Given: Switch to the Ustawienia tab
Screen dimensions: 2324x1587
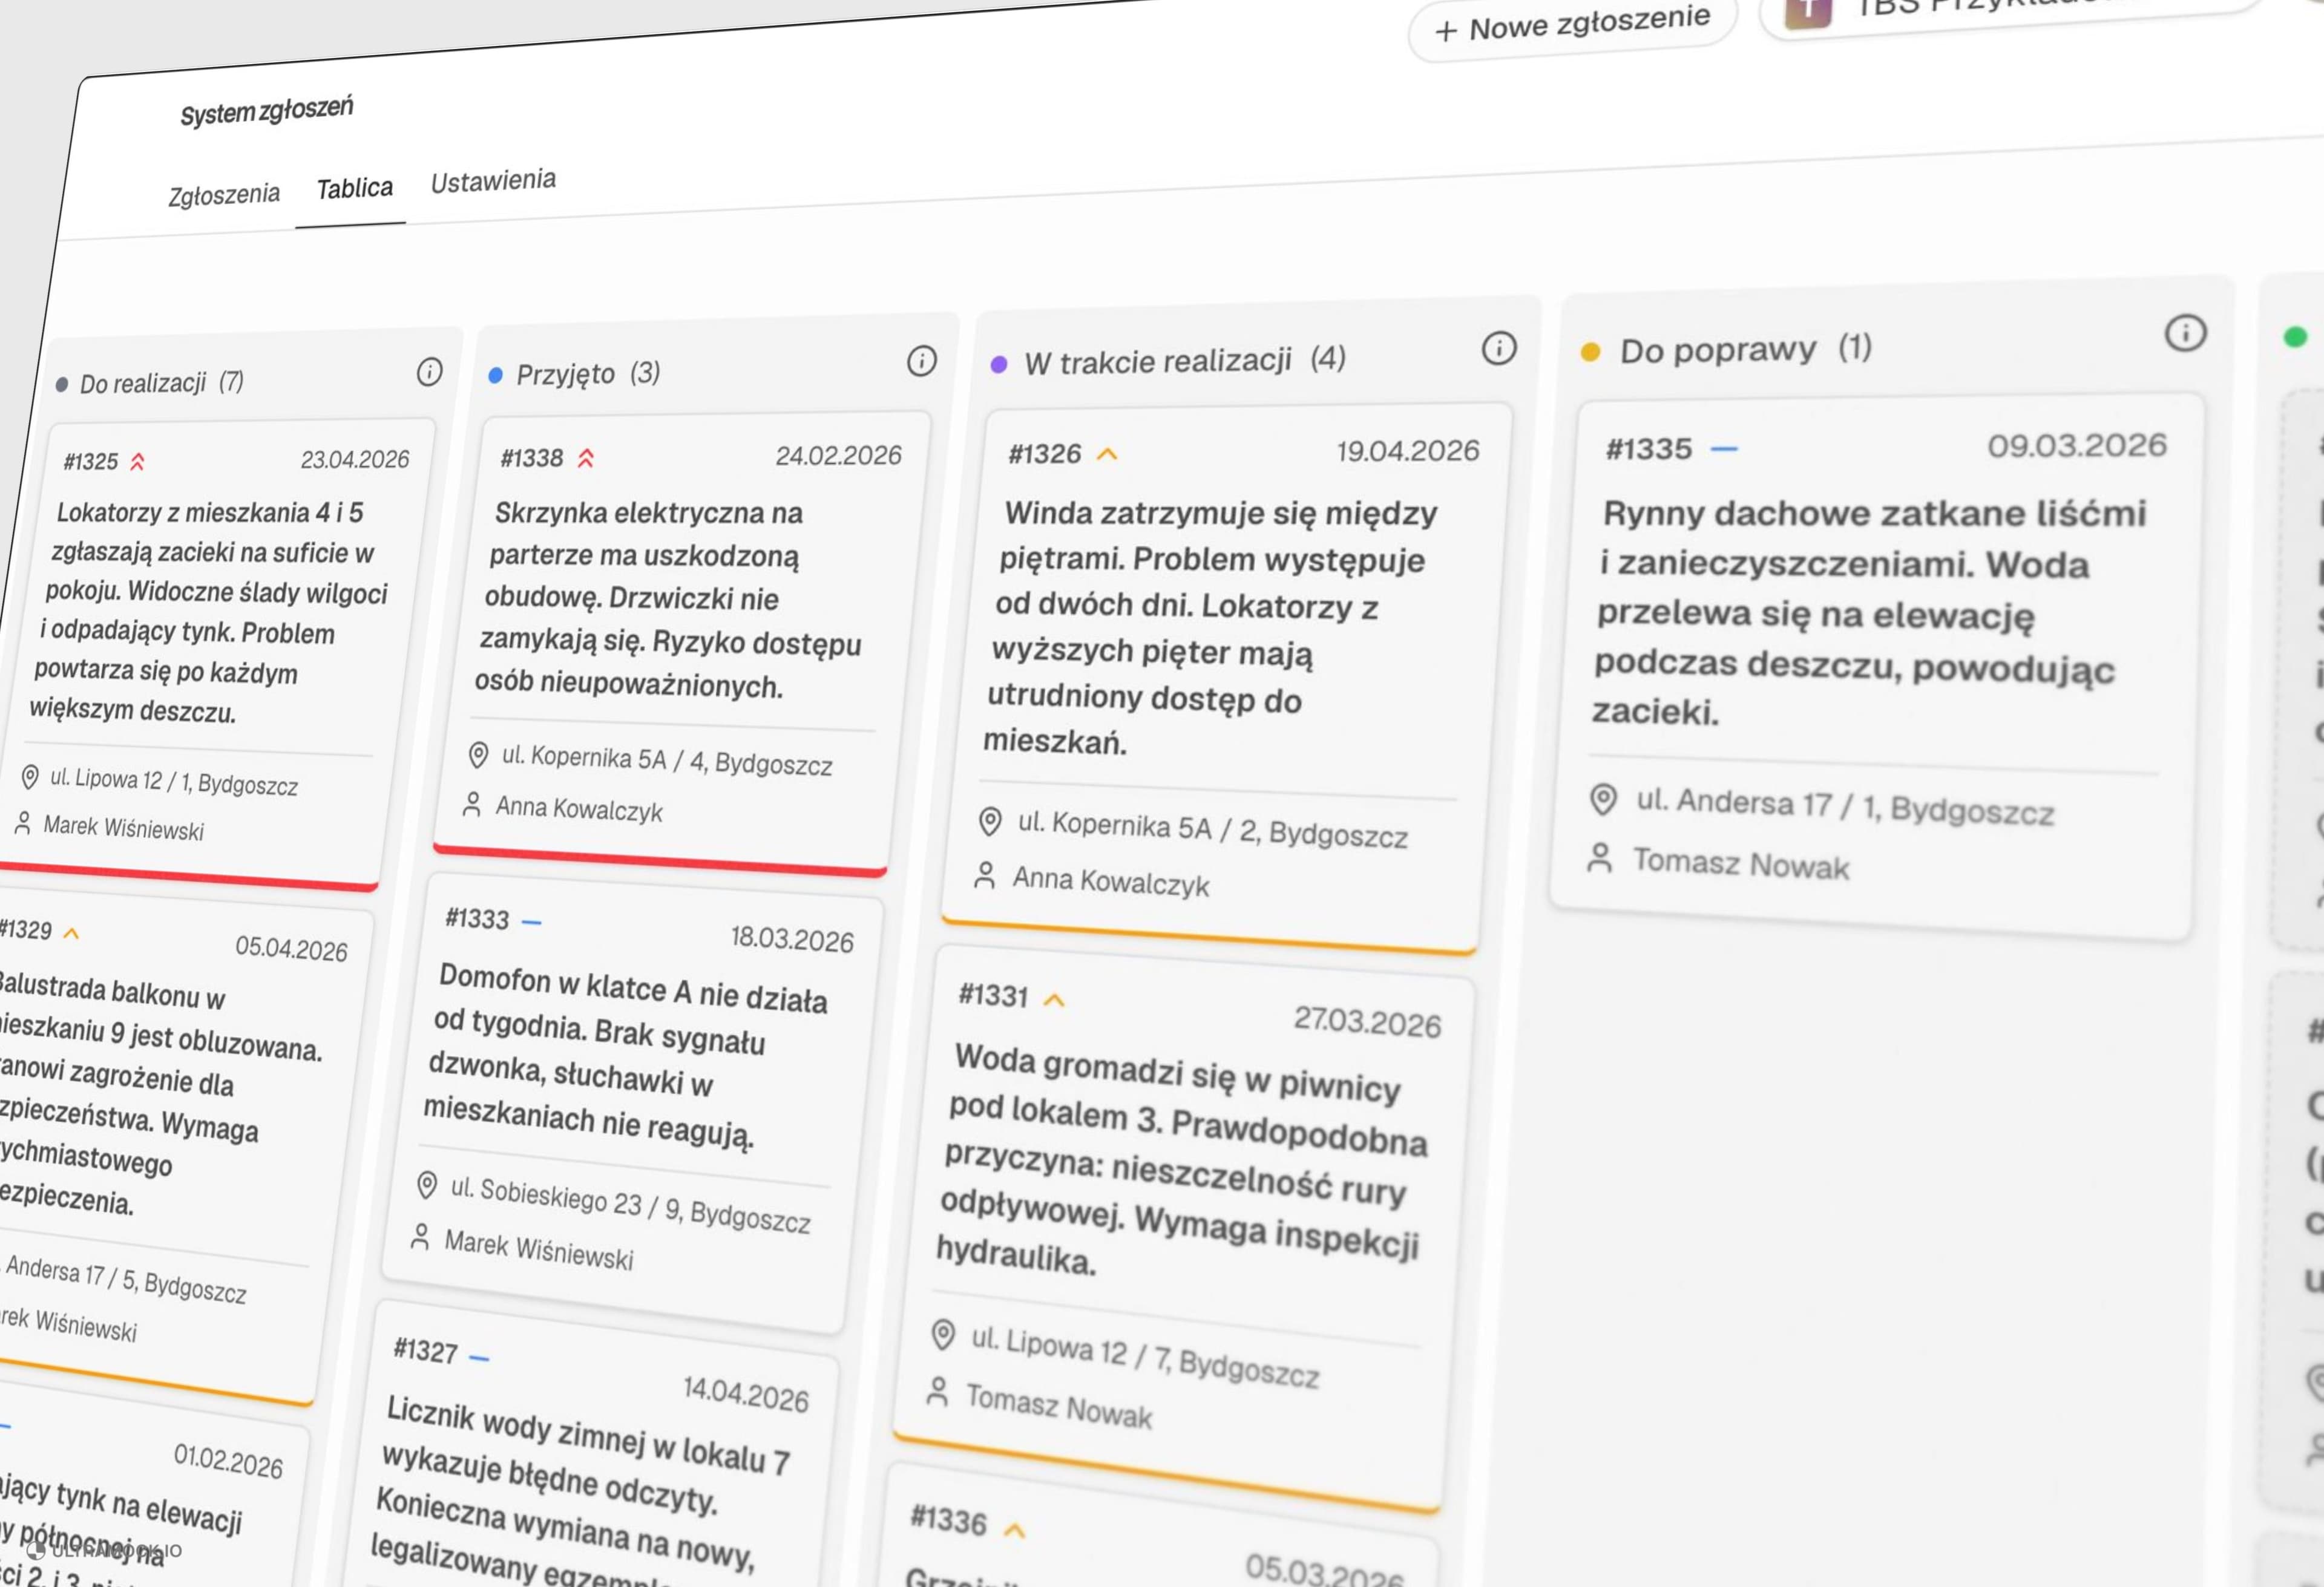Looking at the screenshot, I should pos(493,181).
